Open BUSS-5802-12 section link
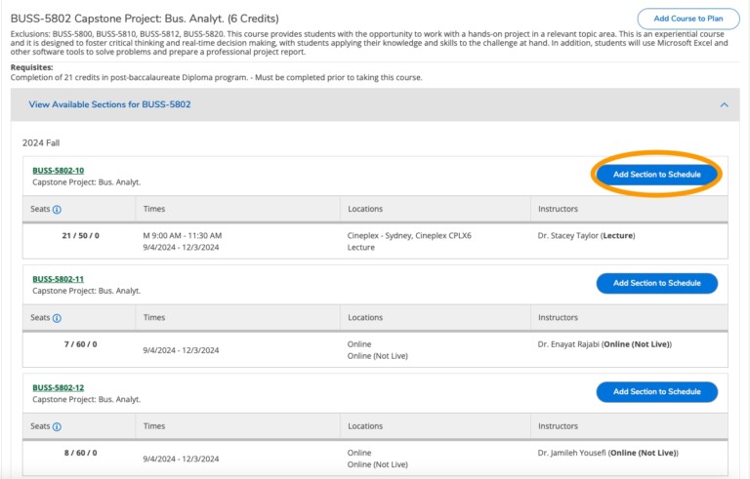Viewport: 750px width, 479px height. [59, 387]
